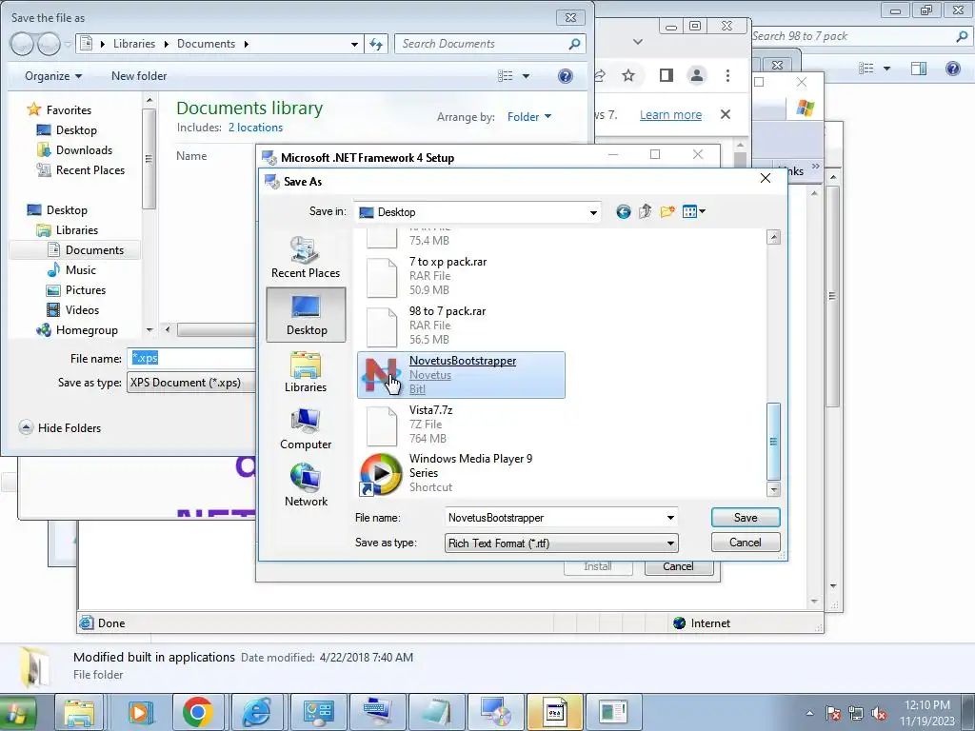Select NovetusBootstrapper file icon

point(381,375)
